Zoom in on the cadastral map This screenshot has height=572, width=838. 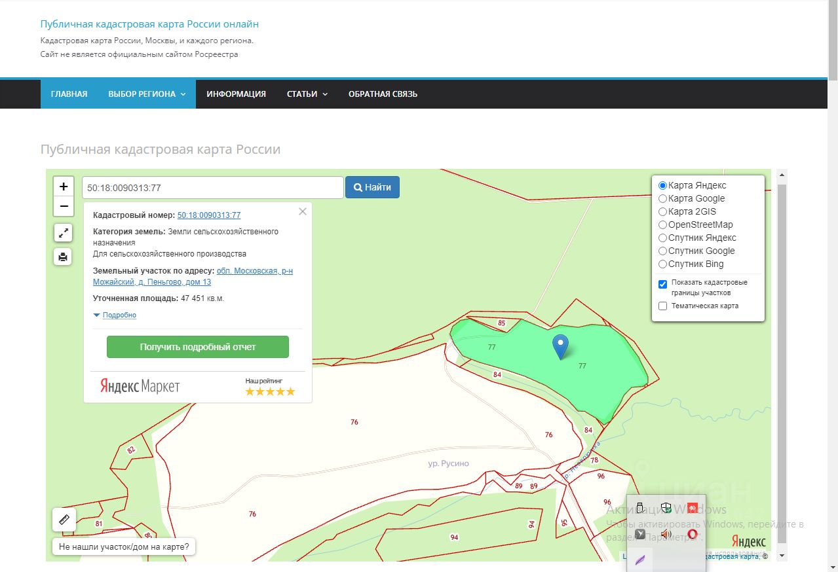[x=64, y=187]
